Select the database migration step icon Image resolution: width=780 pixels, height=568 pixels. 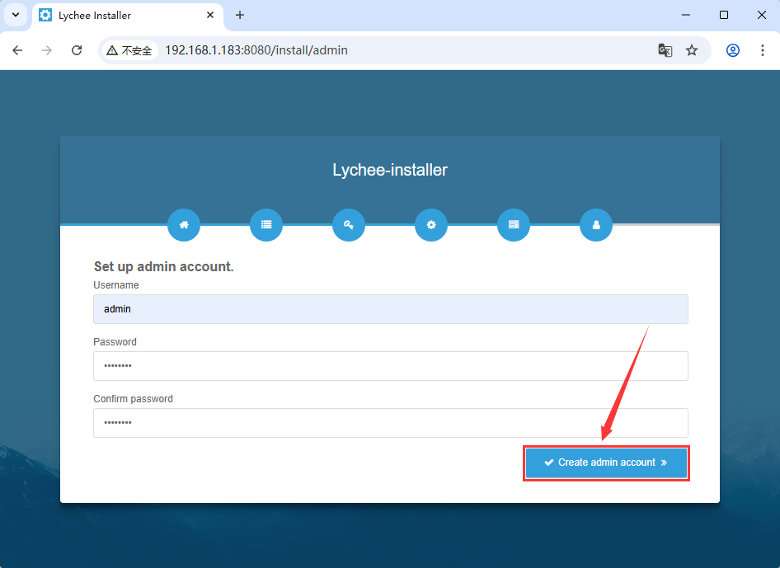(514, 225)
